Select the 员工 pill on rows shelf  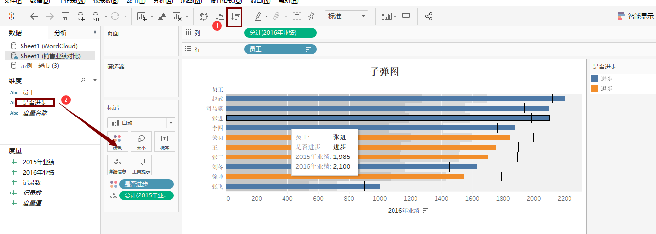point(280,49)
